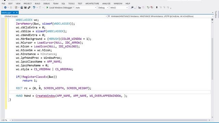Open the TEST menu
The image size is (219, 123).
pos(80,3)
